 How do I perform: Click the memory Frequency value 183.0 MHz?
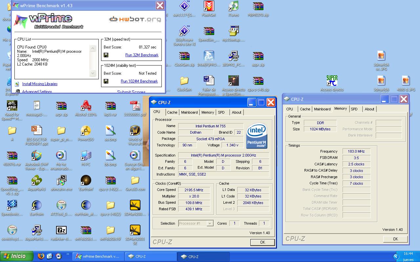[356, 151]
